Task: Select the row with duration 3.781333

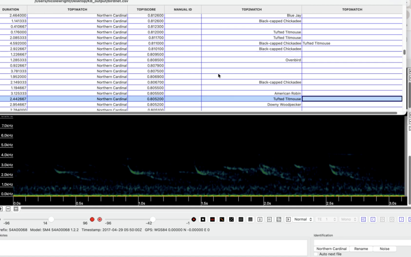Action: [x=201, y=71]
